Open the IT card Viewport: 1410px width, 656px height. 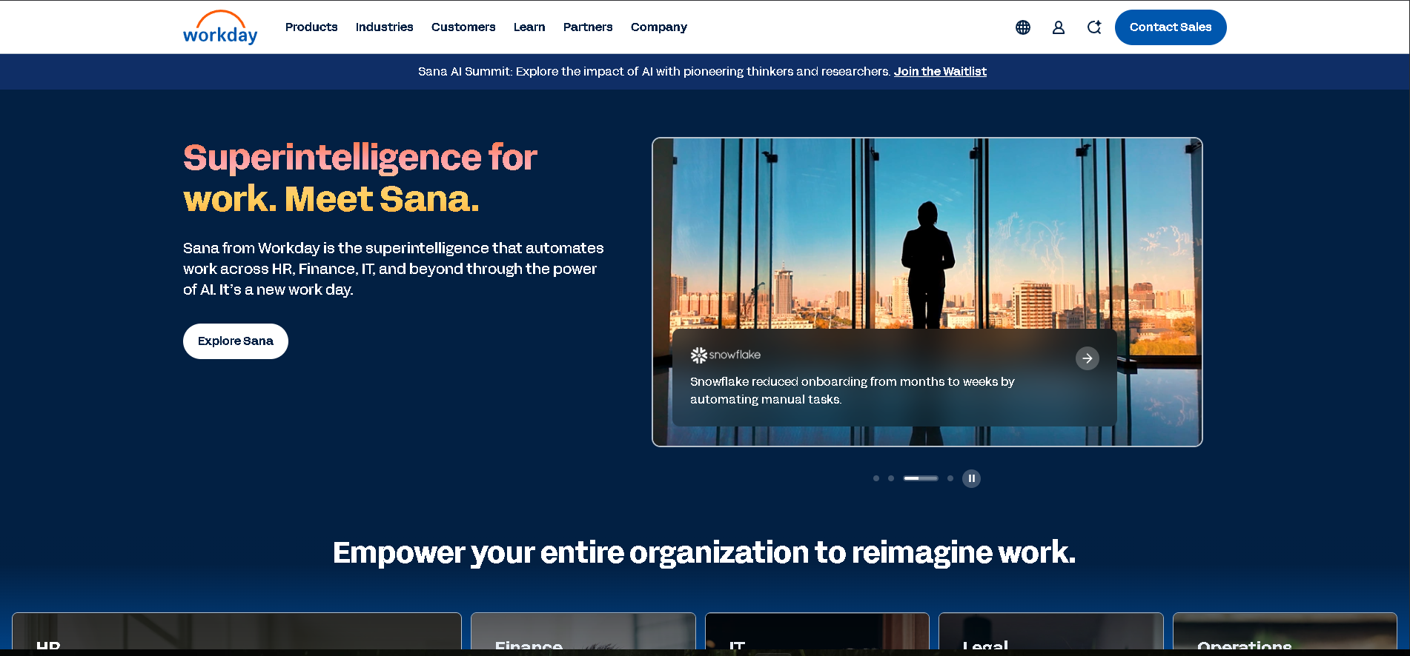[x=817, y=632]
